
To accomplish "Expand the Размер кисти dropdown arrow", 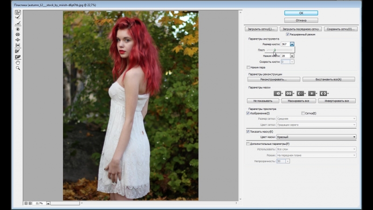I will click(292, 44).
